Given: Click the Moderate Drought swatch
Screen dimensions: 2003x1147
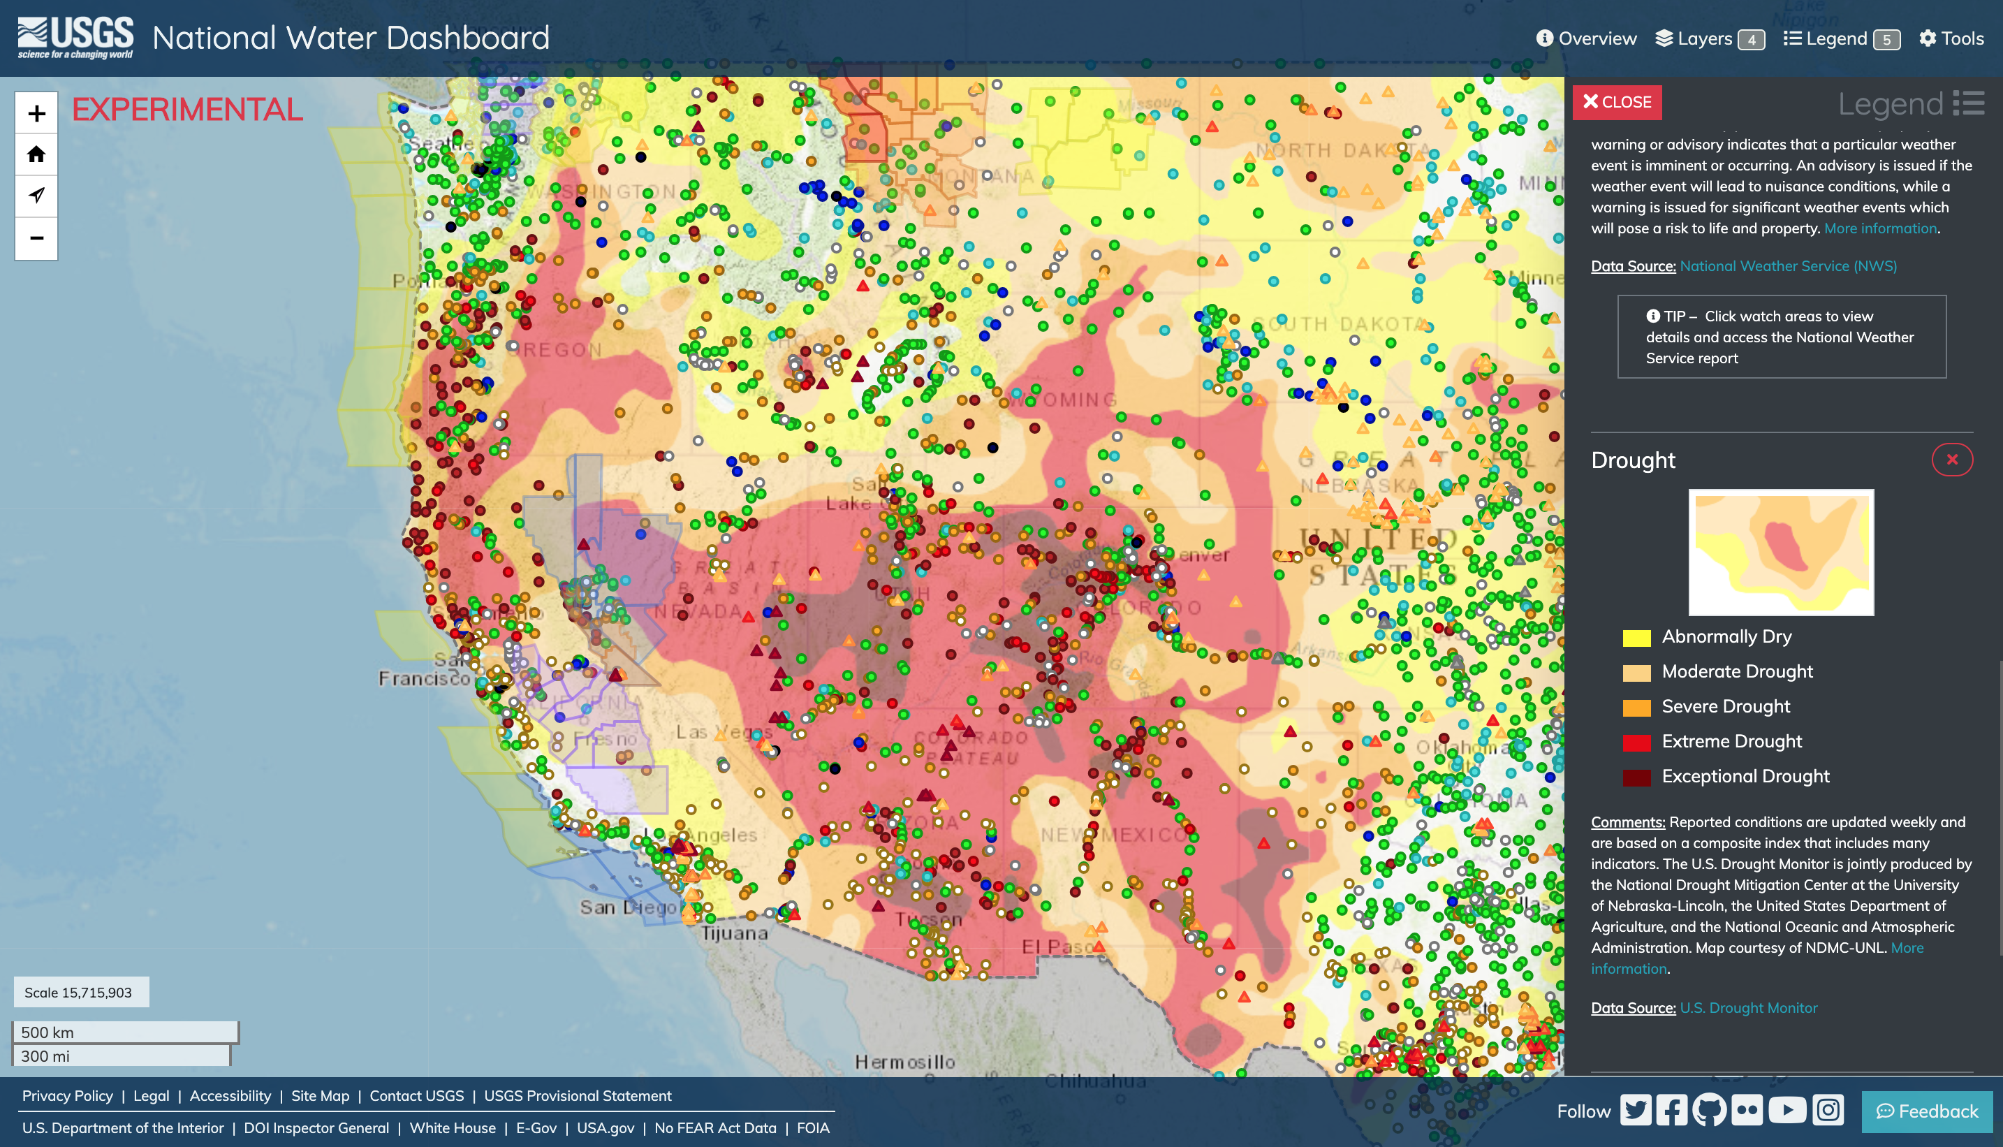Looking at the screenshot, I should (1637, 673).
